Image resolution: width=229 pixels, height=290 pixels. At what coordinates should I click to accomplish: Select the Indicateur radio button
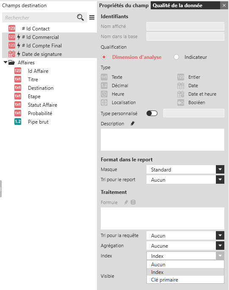click(176, 57)
